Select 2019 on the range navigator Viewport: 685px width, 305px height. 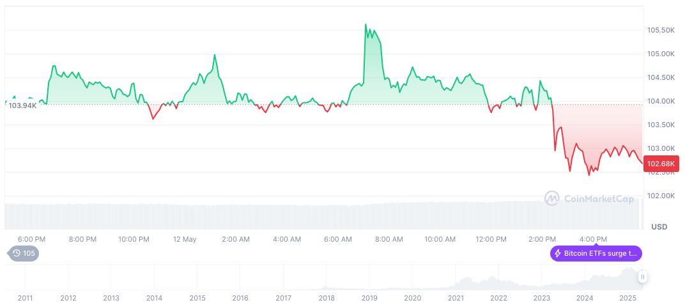369,298
